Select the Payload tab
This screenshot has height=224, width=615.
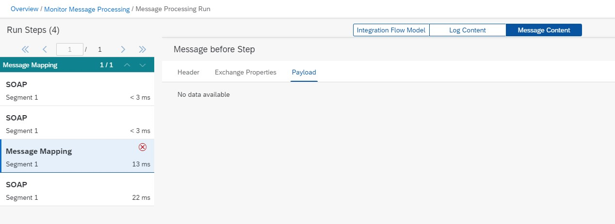304,72
